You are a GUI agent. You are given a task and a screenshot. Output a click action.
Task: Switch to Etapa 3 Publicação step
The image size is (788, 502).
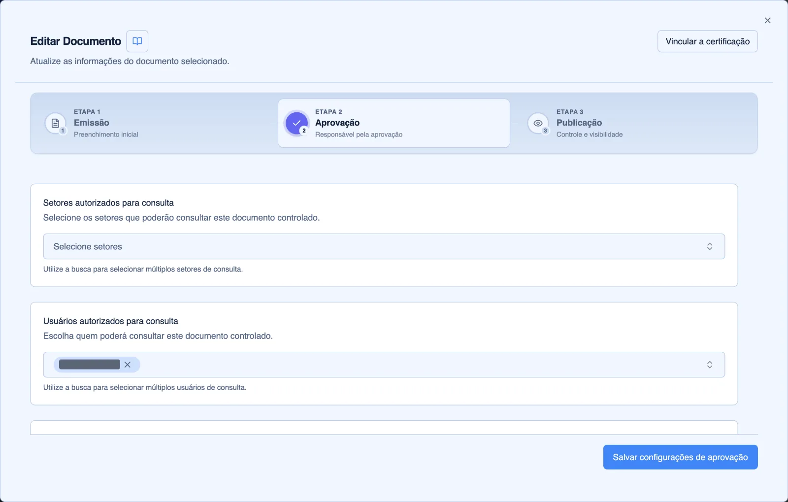pyautogui.click(x=635, y=123)
